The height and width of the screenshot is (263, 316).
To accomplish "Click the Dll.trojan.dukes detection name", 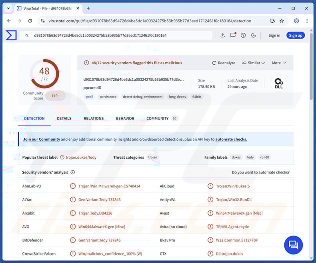I will tap(230, 254).
